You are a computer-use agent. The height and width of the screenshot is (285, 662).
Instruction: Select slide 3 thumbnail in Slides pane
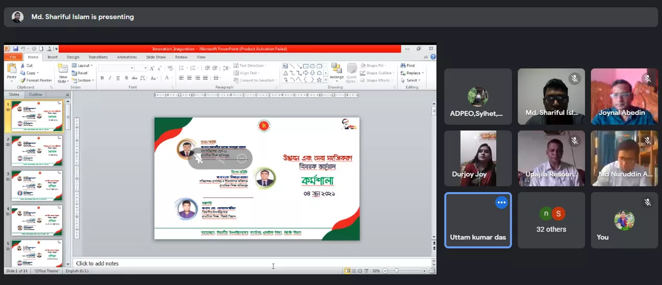click(x=37, y=185)
